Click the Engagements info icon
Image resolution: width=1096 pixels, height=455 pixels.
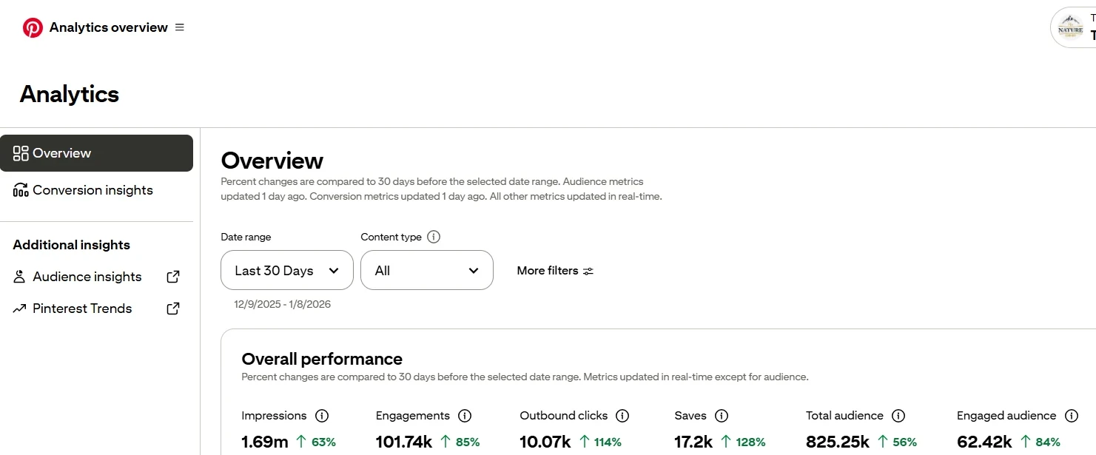click(x=465, y=416)
